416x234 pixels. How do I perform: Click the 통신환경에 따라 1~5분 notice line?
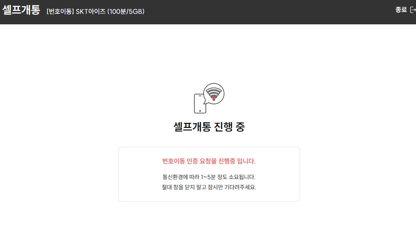(209, 177)
